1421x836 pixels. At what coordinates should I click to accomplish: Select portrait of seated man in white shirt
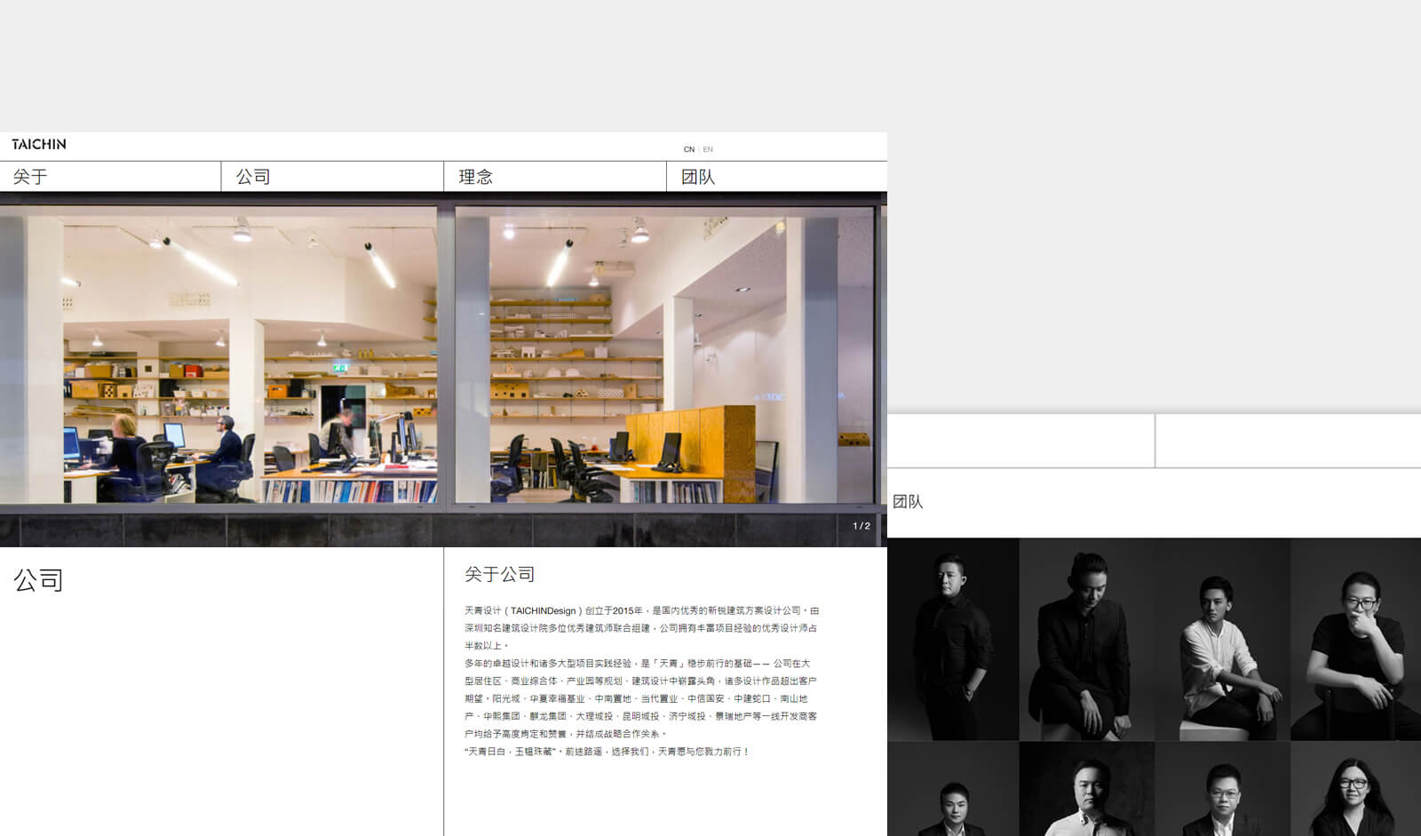(1222, 638)
